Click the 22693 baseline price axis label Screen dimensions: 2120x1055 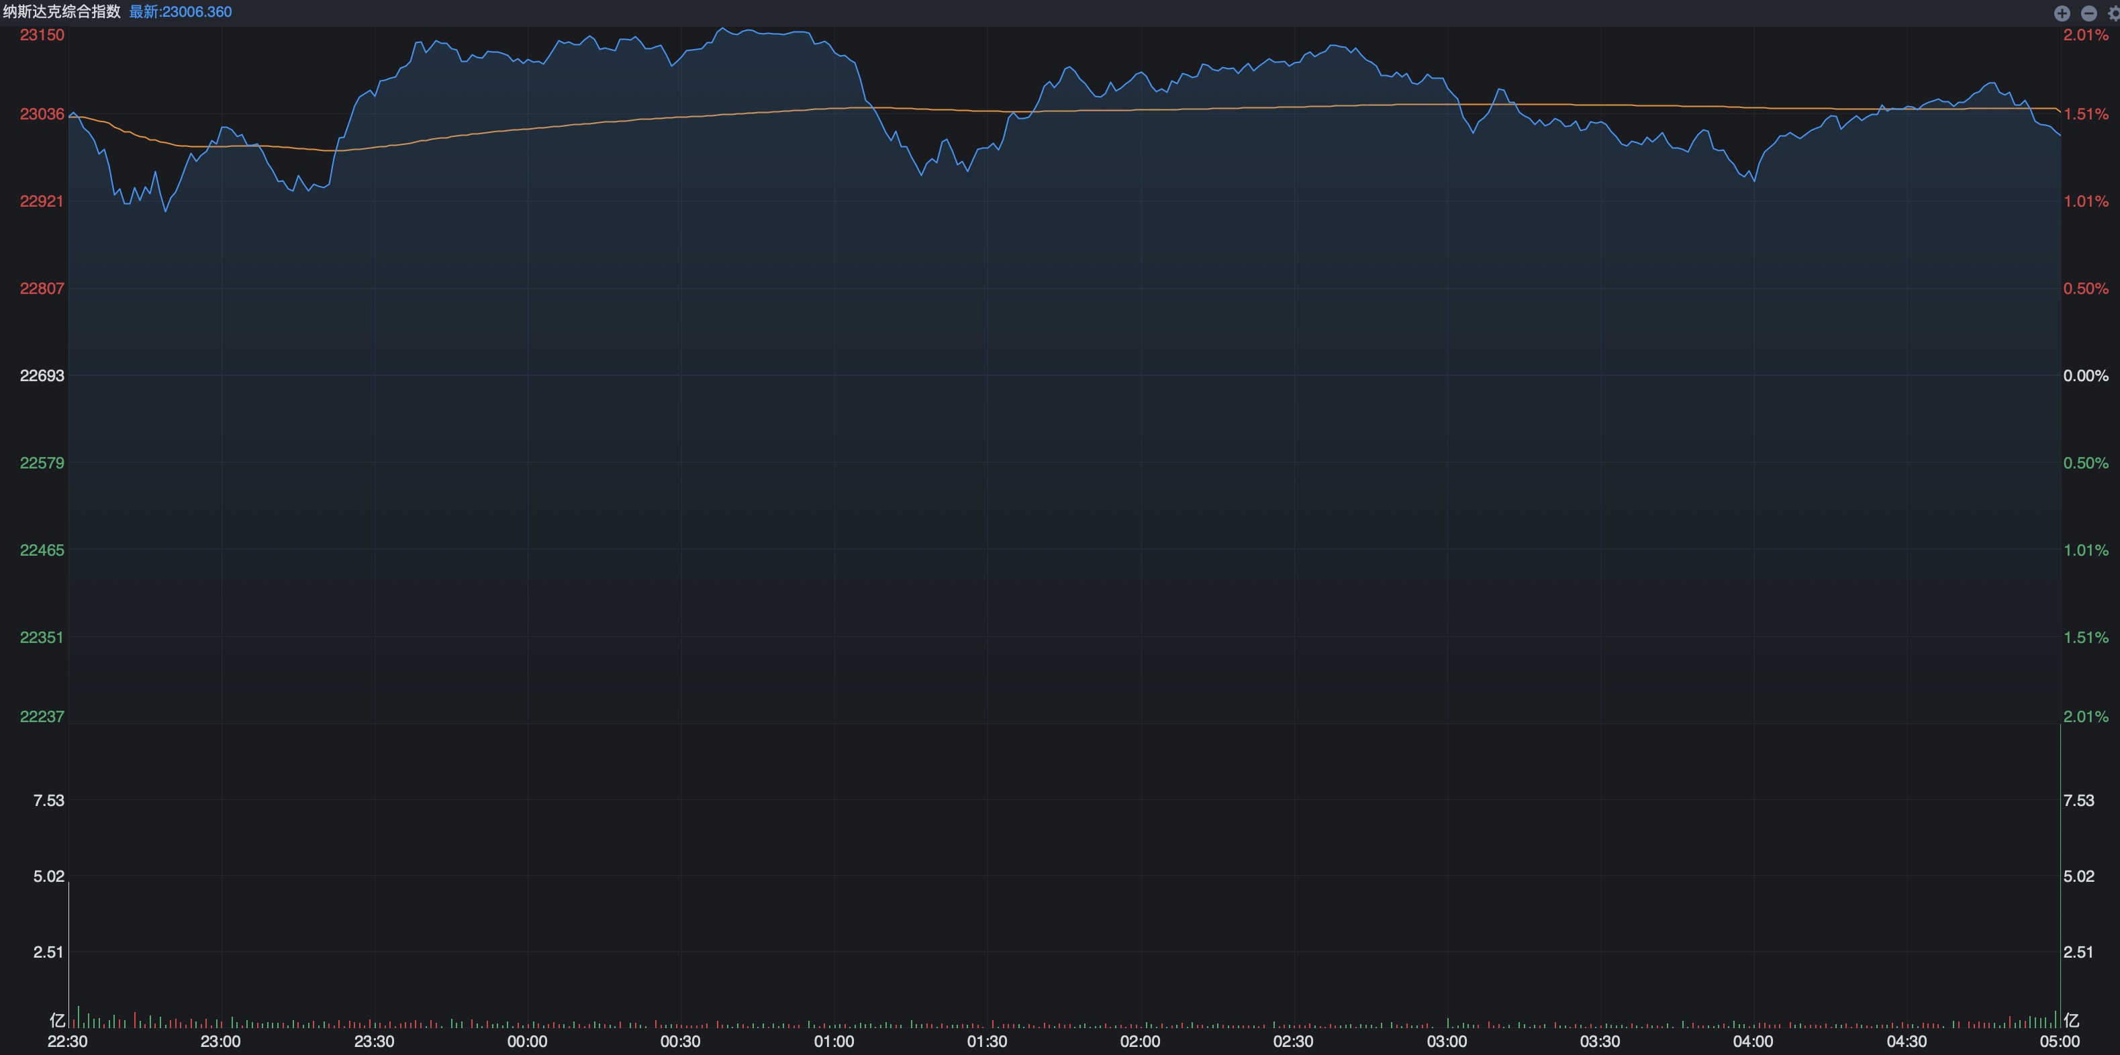pyautogui.click(x=42, y=375)
